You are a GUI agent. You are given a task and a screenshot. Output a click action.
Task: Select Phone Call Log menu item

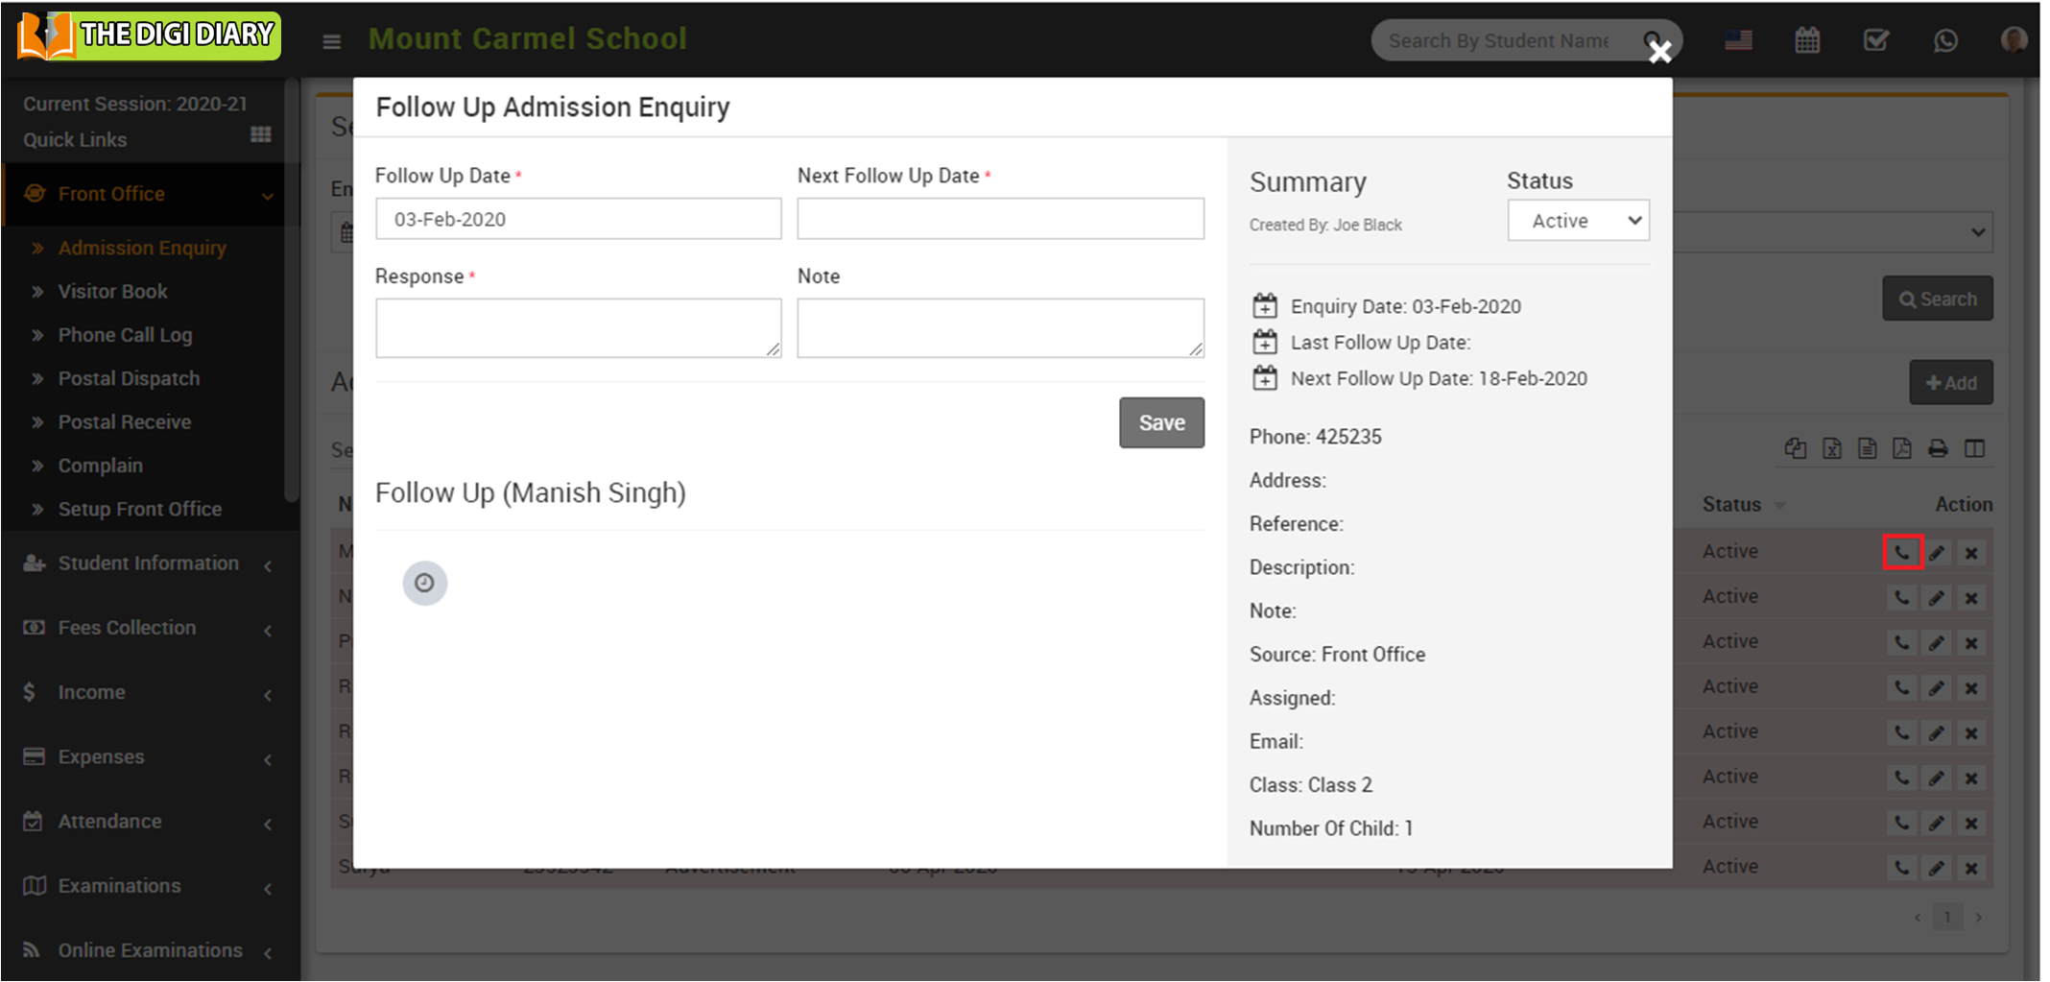tap(125, 335)
